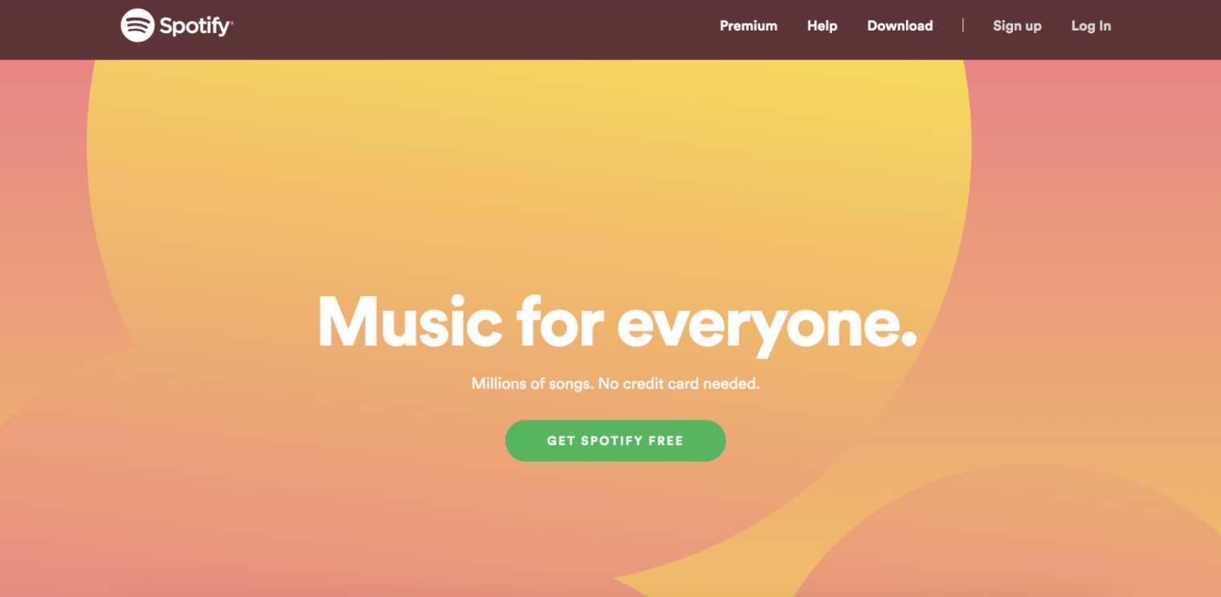Select the Sign up link
Viewport: 1221px width, 597px height.
tap(1017, 26)
